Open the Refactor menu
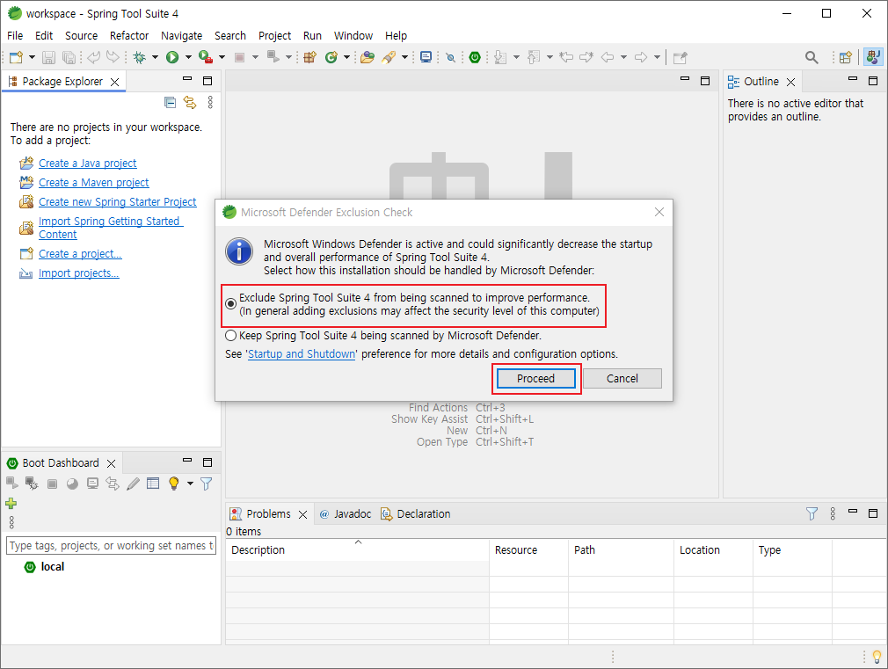 pos(129,36)
